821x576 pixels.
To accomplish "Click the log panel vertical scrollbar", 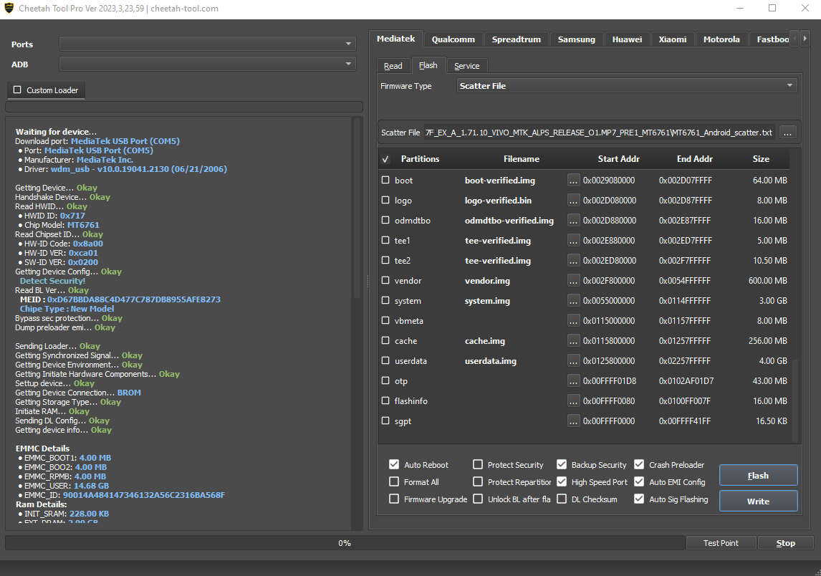I will click(x=357, y=209).
